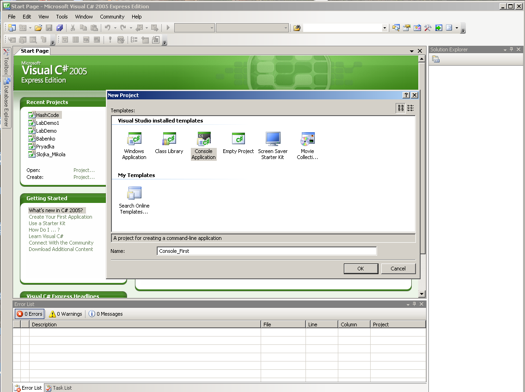Screen dimensions: 525x392
Task: Click the Description column header
Action: tap(145, 325)
